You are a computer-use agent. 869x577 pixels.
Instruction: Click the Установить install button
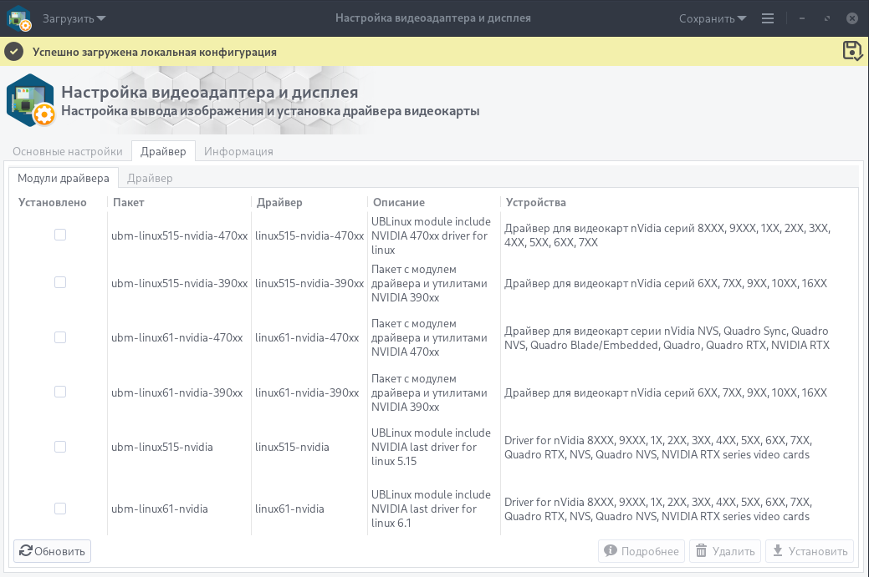pos(809,551)
